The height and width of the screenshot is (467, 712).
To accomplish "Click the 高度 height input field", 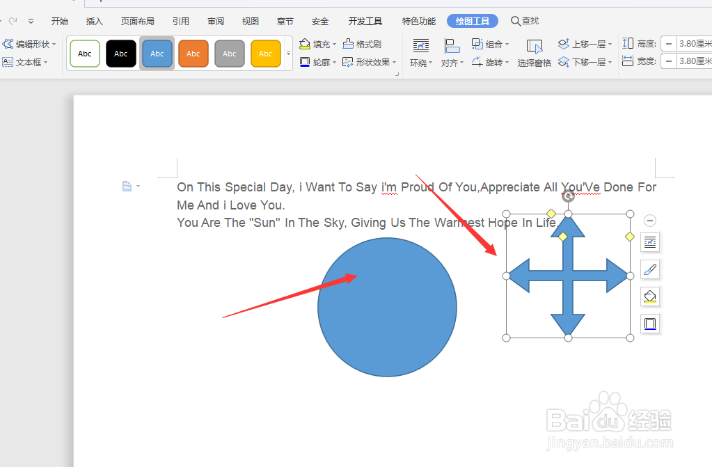I will click(695, 44).
